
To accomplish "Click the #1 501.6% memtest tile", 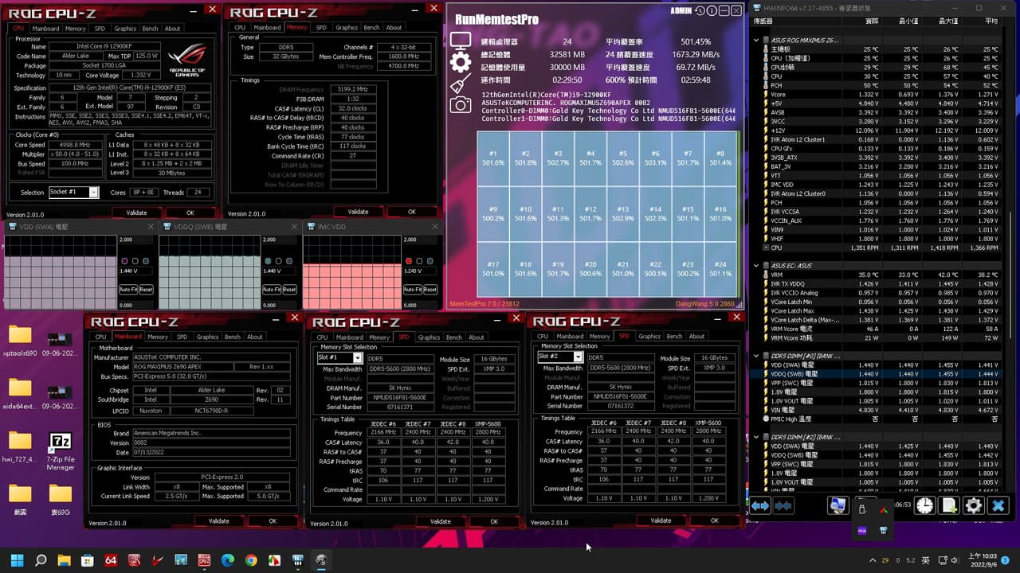I will click(x=493, y=158).
